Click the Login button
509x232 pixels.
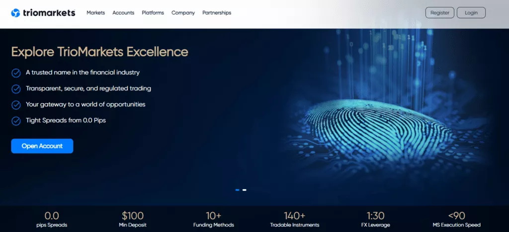(x=471, y=12)
